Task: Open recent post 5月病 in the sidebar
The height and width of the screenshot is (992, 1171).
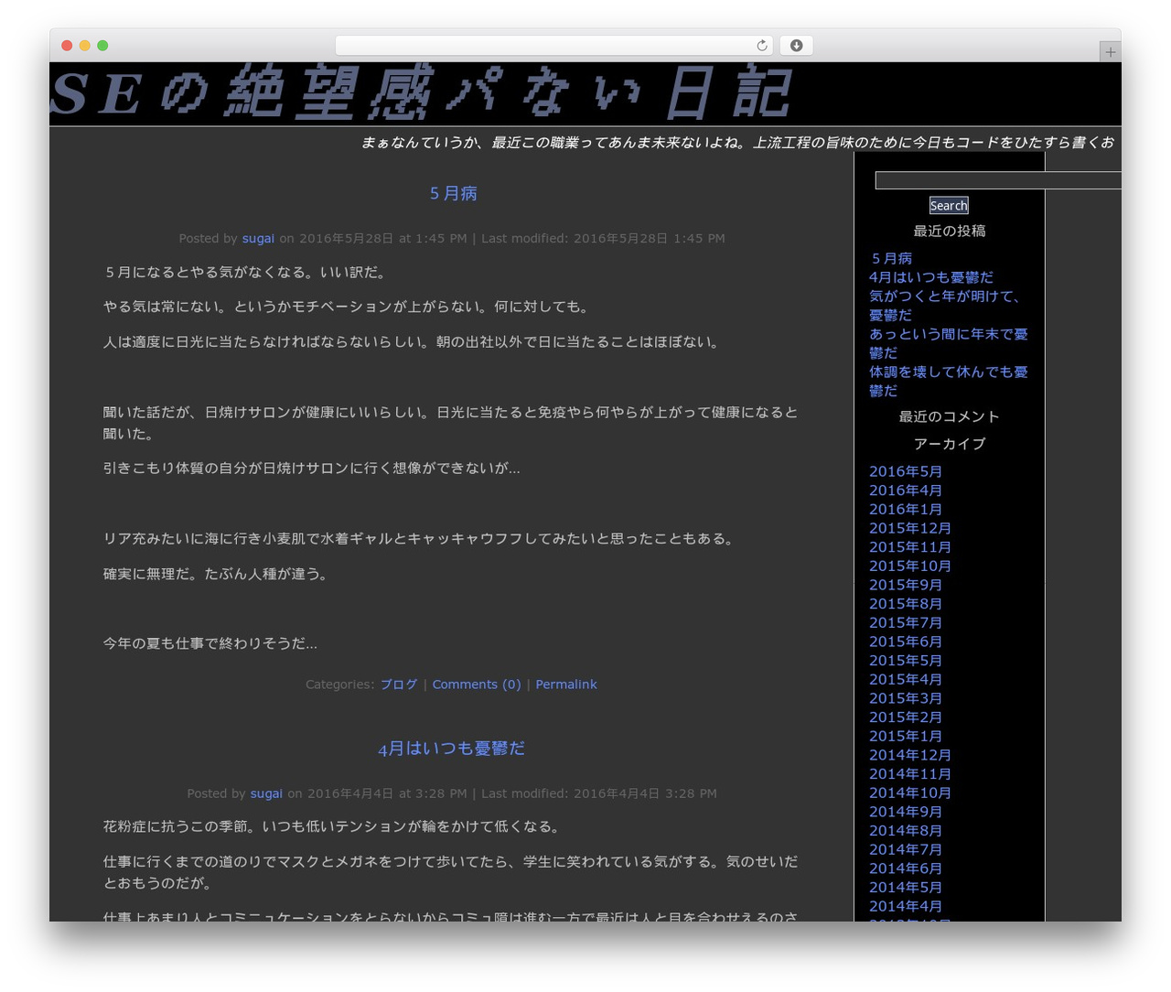Action: [x=891, y=259]
